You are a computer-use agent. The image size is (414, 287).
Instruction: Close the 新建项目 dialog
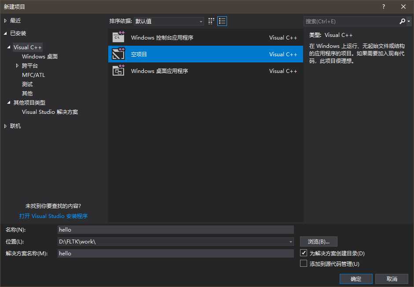[403, 7]
